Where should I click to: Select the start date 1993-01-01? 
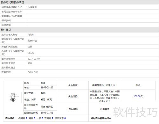click(47, 113)
